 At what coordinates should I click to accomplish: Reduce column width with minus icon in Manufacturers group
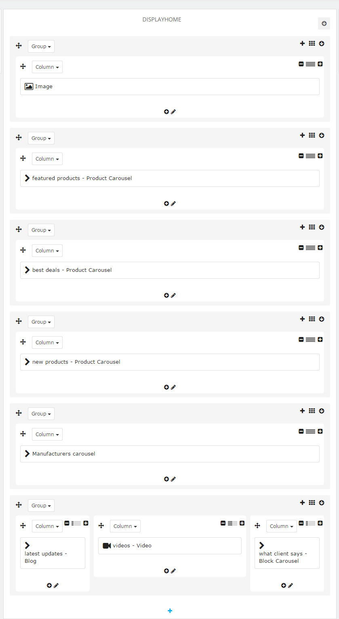click(x=301, y=431)
